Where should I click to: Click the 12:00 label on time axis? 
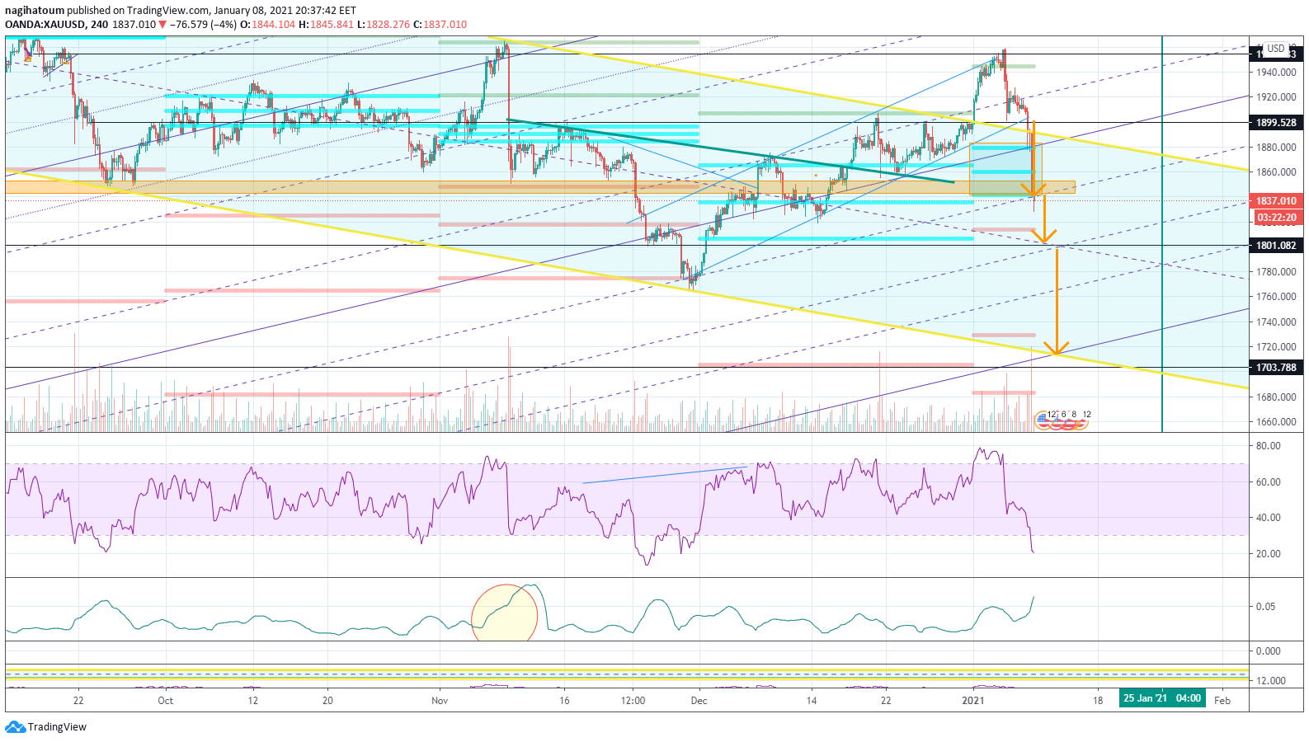tap(633, 701)
